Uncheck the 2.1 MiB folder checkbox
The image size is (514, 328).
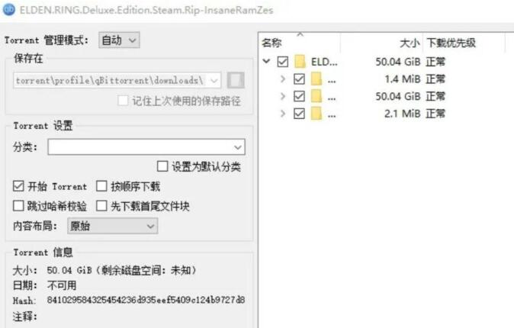(299, 114)
